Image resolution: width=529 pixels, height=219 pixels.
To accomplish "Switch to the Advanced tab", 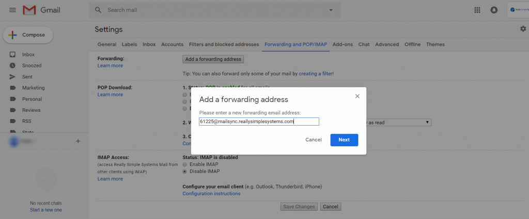I will [x=387, y=44].
